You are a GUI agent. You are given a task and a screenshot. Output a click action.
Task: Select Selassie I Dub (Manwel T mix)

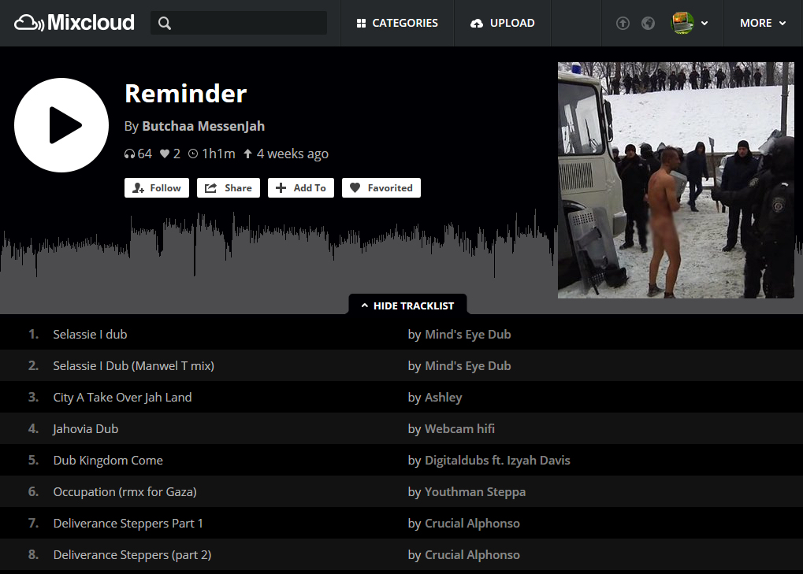[134, 366]
